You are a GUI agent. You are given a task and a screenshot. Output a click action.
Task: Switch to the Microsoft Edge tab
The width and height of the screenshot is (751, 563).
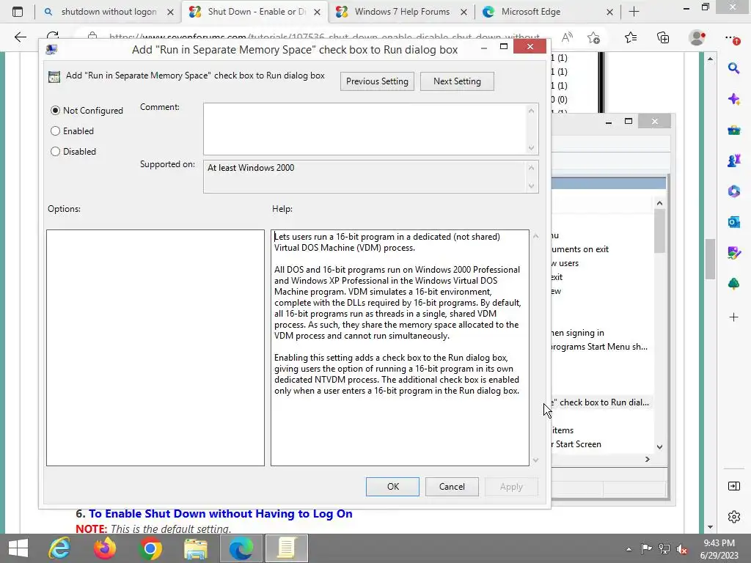click(x=547, y=12)
